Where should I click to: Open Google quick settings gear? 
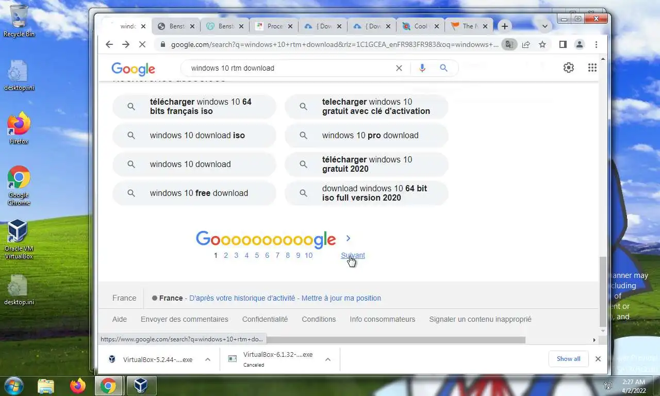coord(569,68)
